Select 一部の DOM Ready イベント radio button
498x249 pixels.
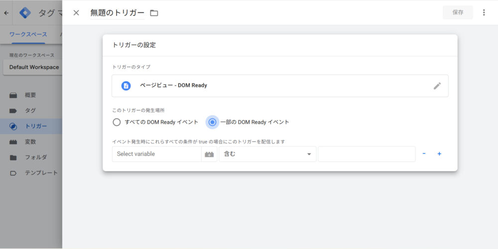(x=213, y=122)
